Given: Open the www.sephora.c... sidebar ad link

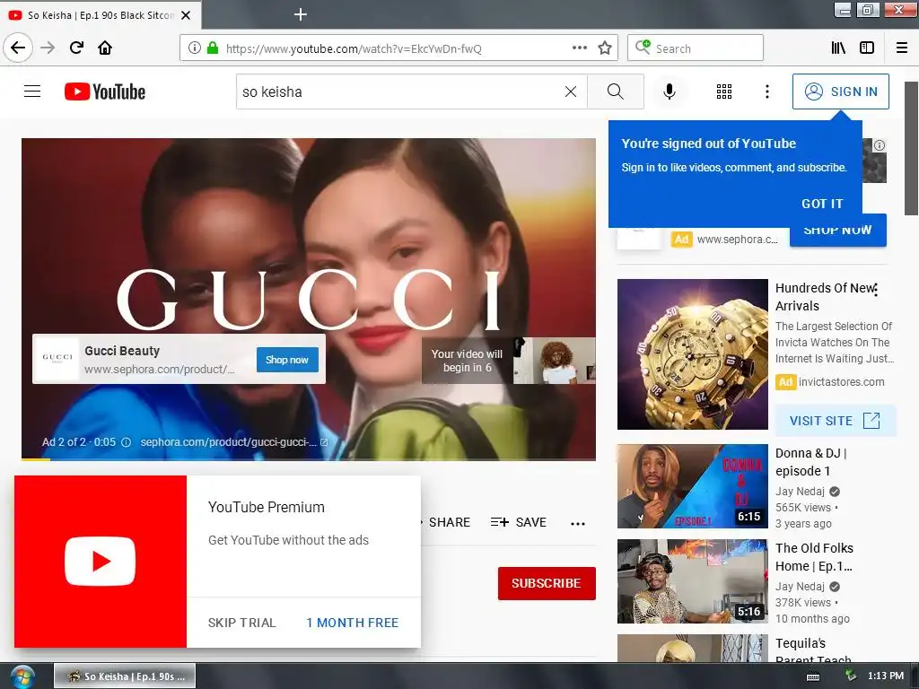Looking at the screenshot, I should [x=738, y=239].
